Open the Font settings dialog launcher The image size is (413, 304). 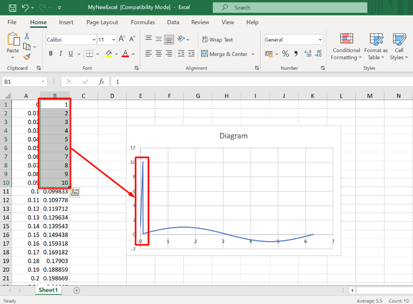click(x=136, y=68)
